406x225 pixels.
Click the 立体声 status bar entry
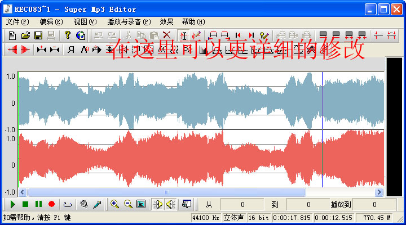[x=233, y=218]
